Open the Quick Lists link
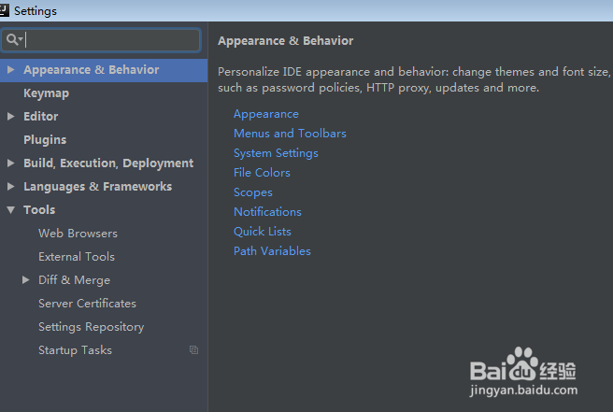 [x=262, y=232]
